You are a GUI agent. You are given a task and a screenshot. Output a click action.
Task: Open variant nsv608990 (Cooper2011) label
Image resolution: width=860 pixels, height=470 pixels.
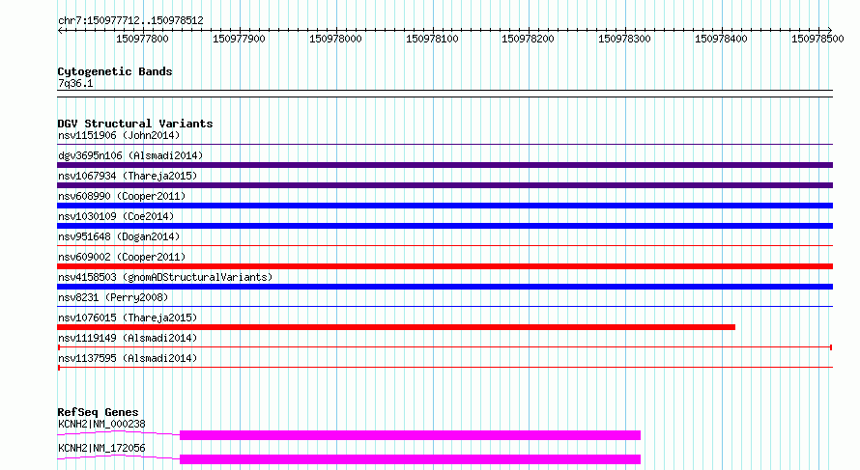click(x=122, y=196)
